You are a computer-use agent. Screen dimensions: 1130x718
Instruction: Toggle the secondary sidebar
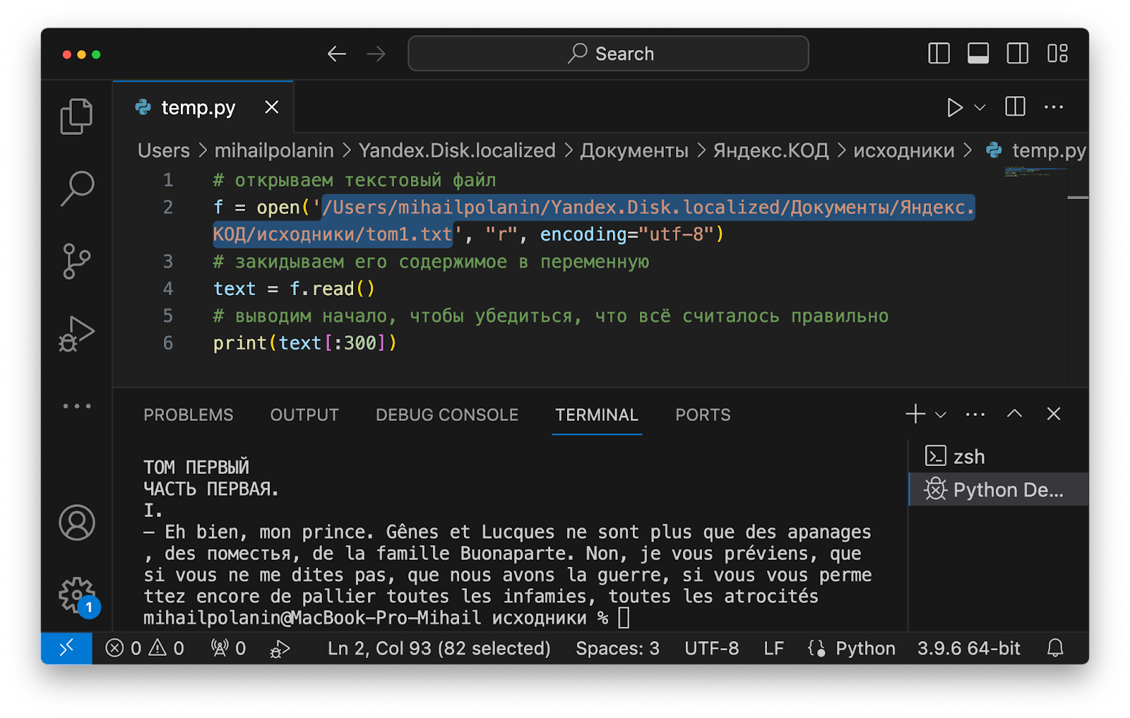point(1017,53)
